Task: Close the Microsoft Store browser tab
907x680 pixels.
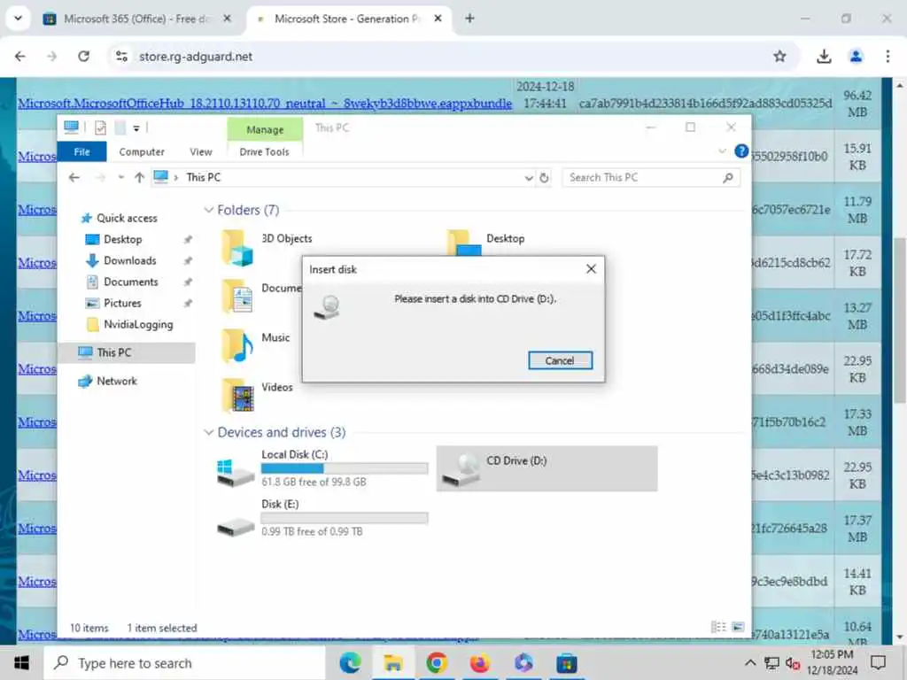Action: click(x=438, y=19)
